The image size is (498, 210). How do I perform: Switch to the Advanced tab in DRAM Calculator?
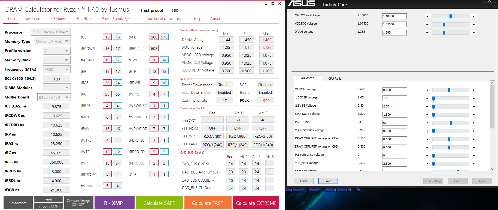coord(32,19)
